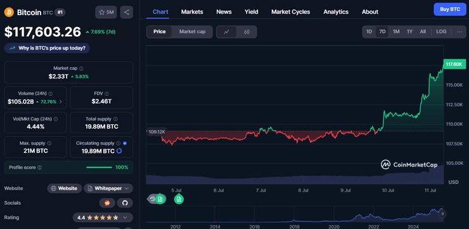Click Max. supply info icon

pos(49,143)
